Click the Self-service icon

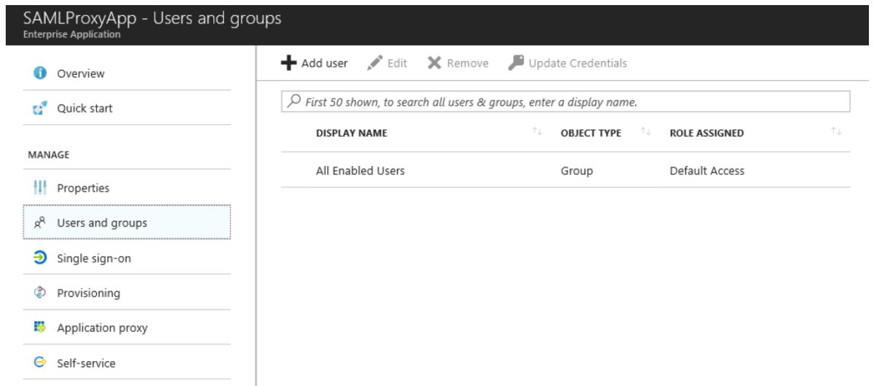tap(40, 363)
